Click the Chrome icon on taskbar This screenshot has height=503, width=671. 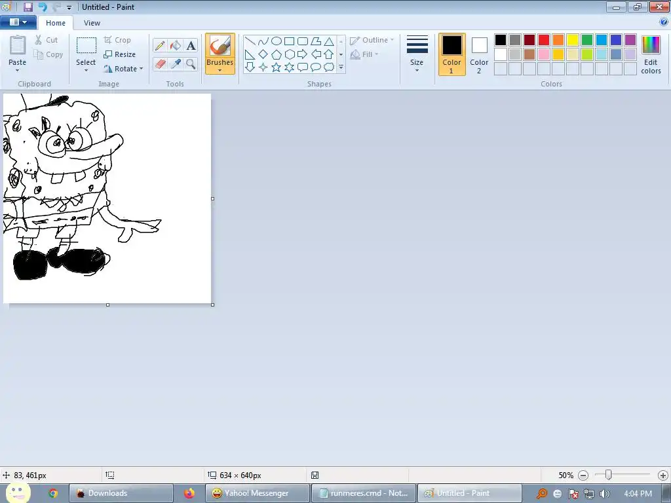(52, 493)
